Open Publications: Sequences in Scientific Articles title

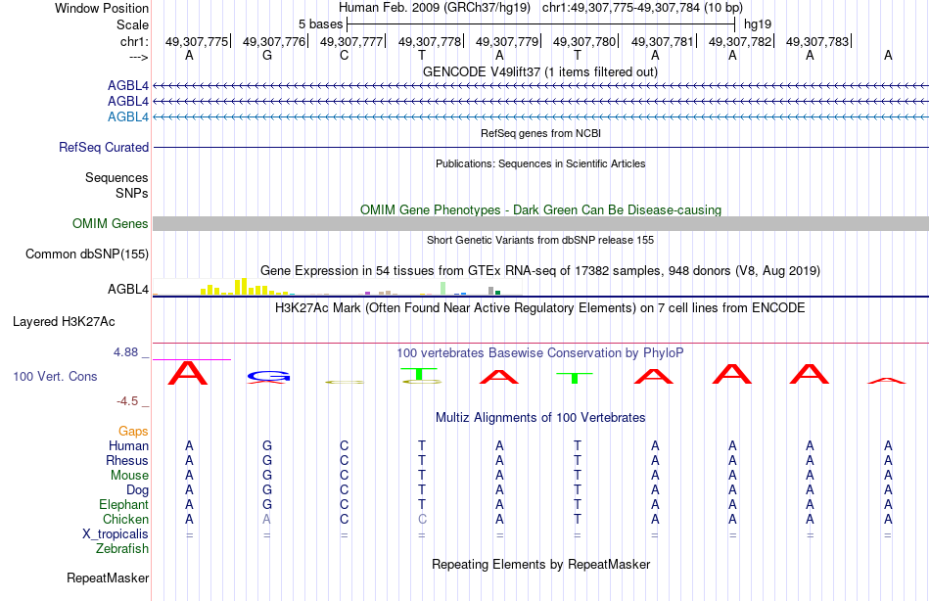pyautogui.click(x=540, y=163)
